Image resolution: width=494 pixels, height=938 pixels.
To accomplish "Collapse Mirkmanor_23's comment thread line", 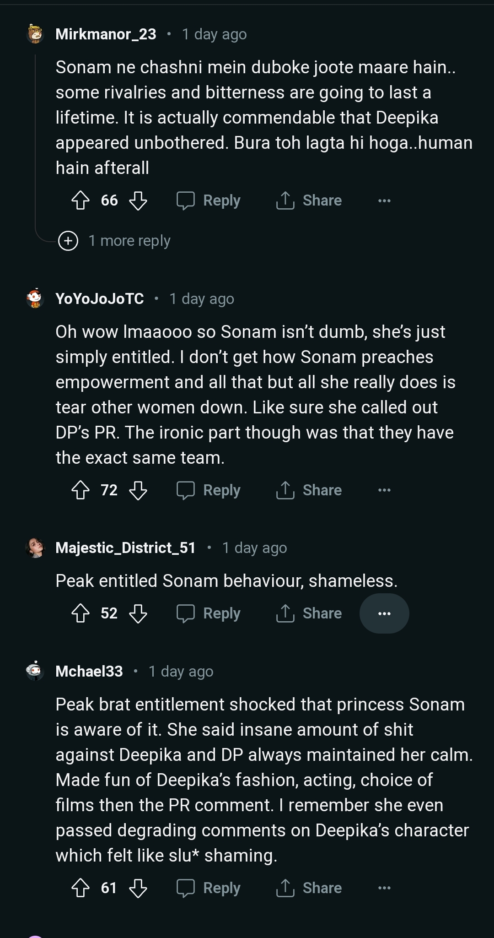I will pos(35,137).
